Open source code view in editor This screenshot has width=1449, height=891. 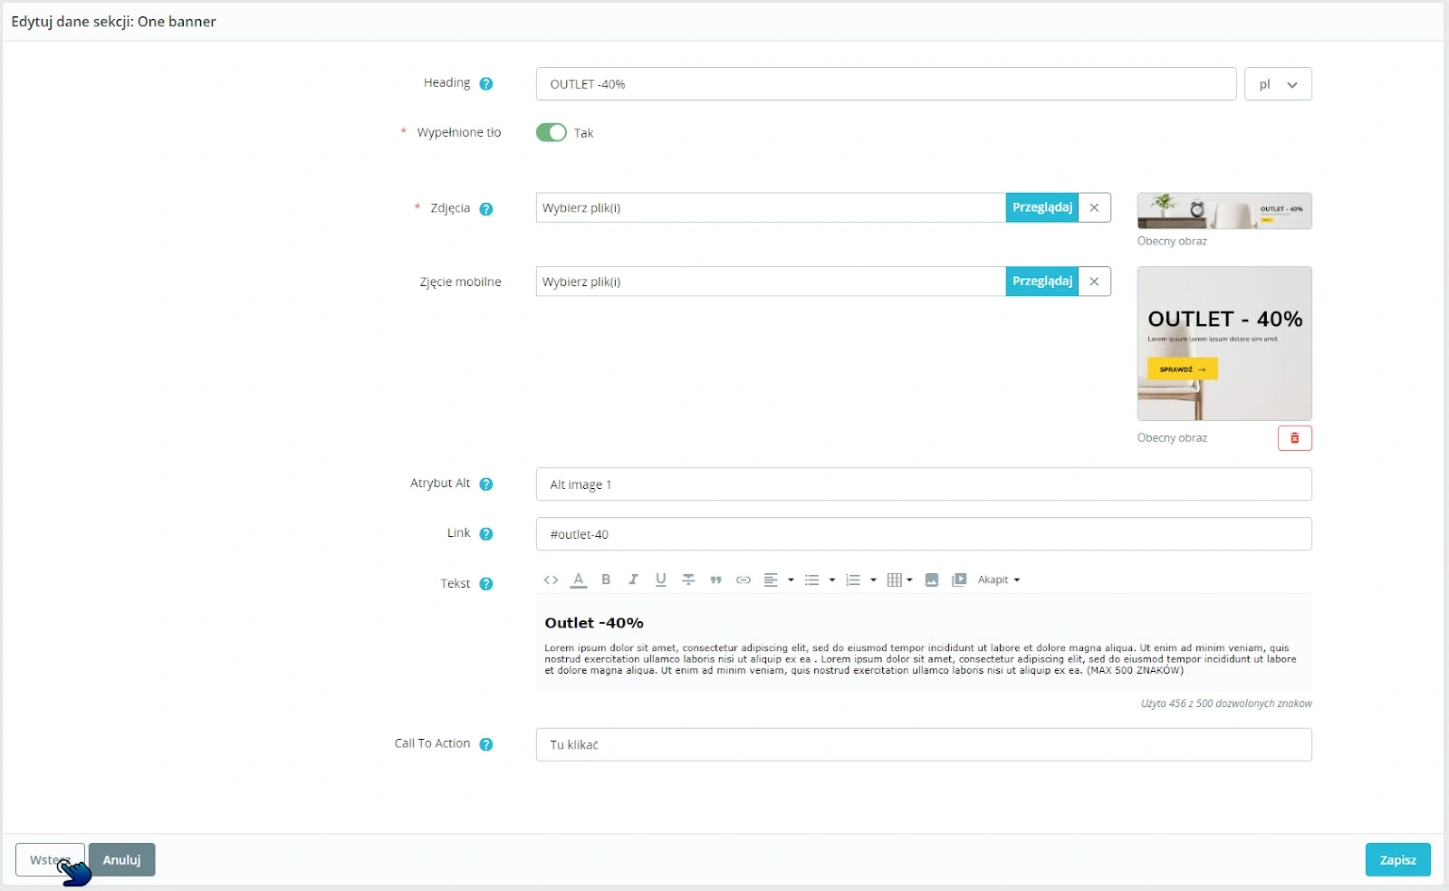551,580
